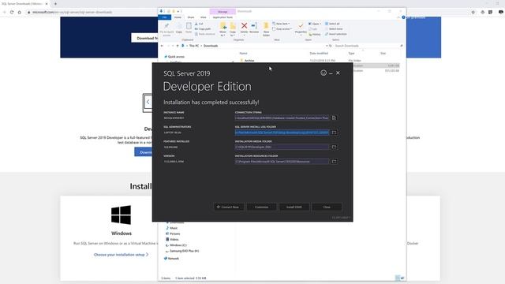
Task: Click Paste shortcut in the Explorer ribbon
Action: tap(205, 34)
